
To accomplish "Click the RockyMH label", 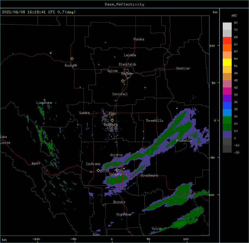I will click(71, 65).
